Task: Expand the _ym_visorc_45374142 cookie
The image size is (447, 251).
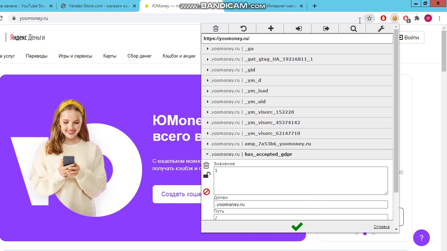Action: pos(297,123)
